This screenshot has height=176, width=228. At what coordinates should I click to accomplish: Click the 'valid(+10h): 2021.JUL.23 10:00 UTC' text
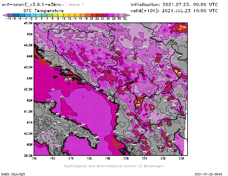click(x=174, y=11)
